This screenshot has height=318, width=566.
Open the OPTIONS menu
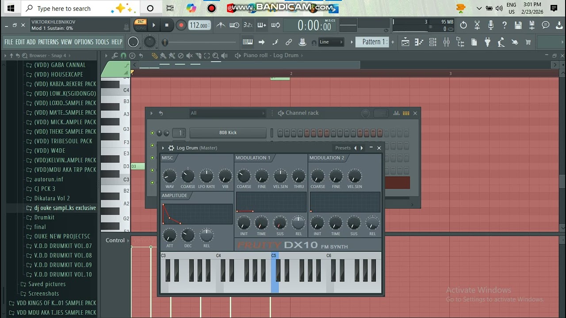[x=84, y=42]
